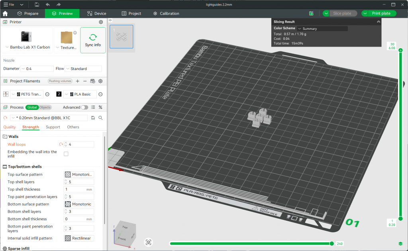Click the Flushing volumes button
The width and height of the screenshot is (408, 251).
[x=60, y=81]
